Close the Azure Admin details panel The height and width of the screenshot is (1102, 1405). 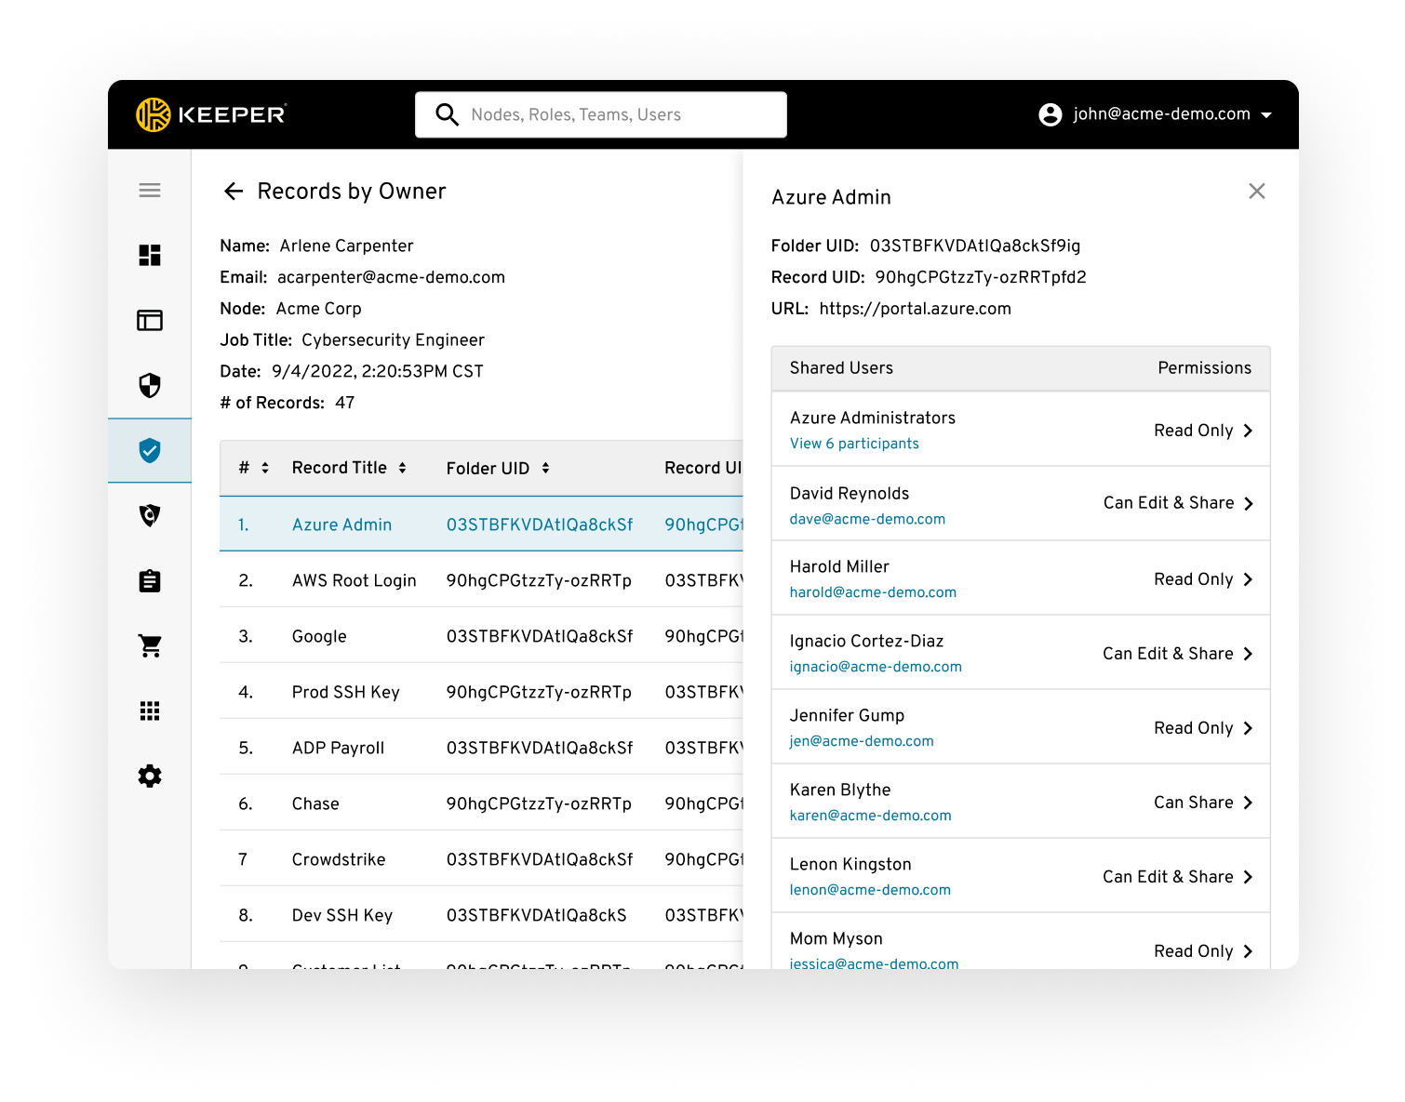tap(1256, 192)
